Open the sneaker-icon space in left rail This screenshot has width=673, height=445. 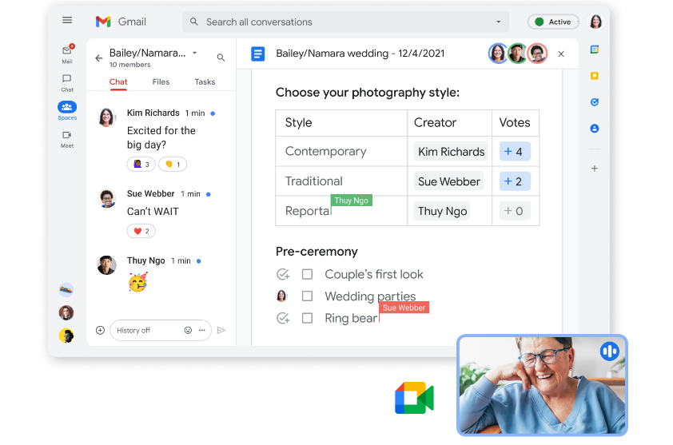(66, 291)
